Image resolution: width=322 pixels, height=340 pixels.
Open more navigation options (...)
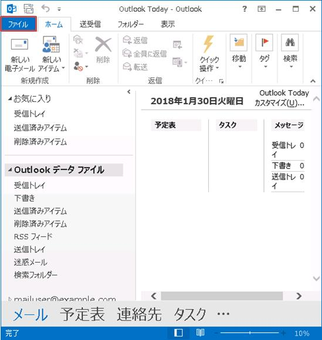pyautogui.click(x=223, y=314)
